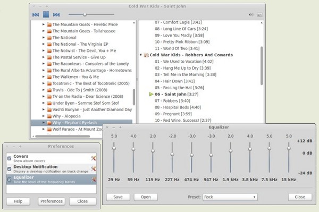
Task: Select track 09 - Love You Madly
Action: [179, 35]
